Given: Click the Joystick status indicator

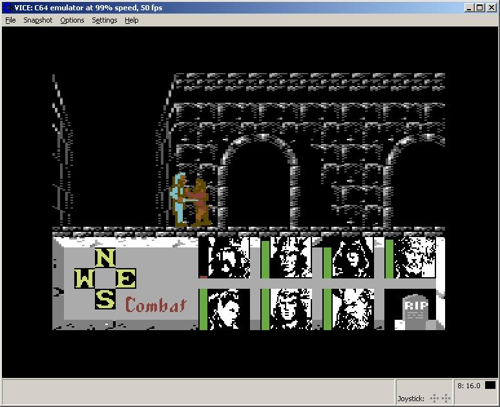Looking at the screenshot, I should pos(424,399).
